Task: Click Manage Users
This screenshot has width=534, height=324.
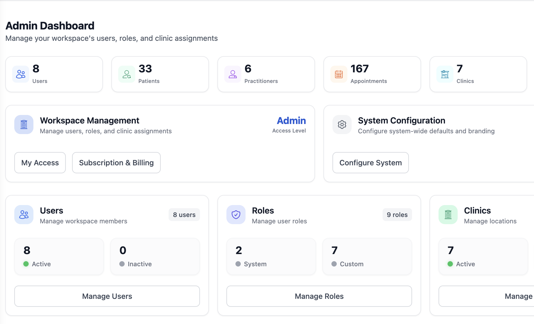Action: 107,296
